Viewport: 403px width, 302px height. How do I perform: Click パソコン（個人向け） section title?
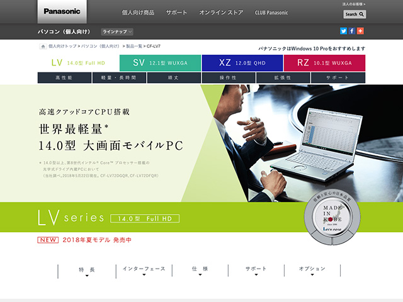click(x=64, y=31)
